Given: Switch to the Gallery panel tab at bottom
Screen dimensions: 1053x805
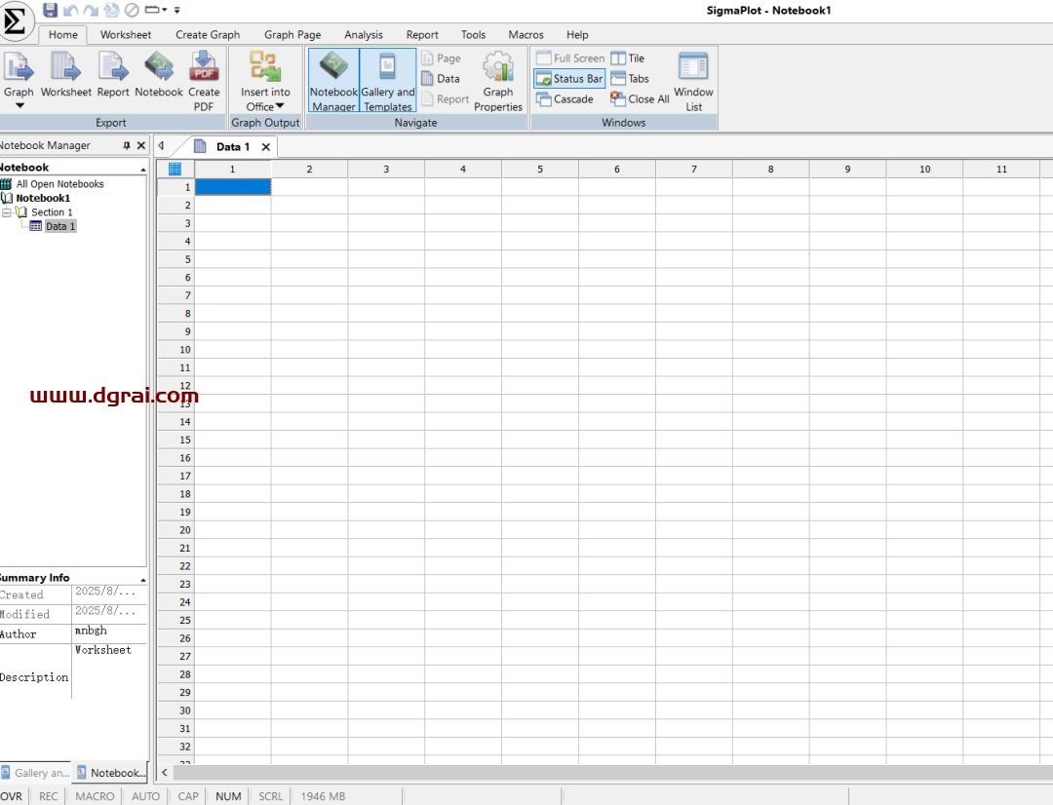Looking at the screenshot, I should coord(36,773).
